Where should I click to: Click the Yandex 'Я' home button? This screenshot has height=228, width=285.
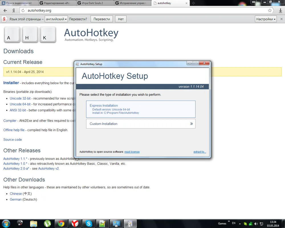point(13,11)
